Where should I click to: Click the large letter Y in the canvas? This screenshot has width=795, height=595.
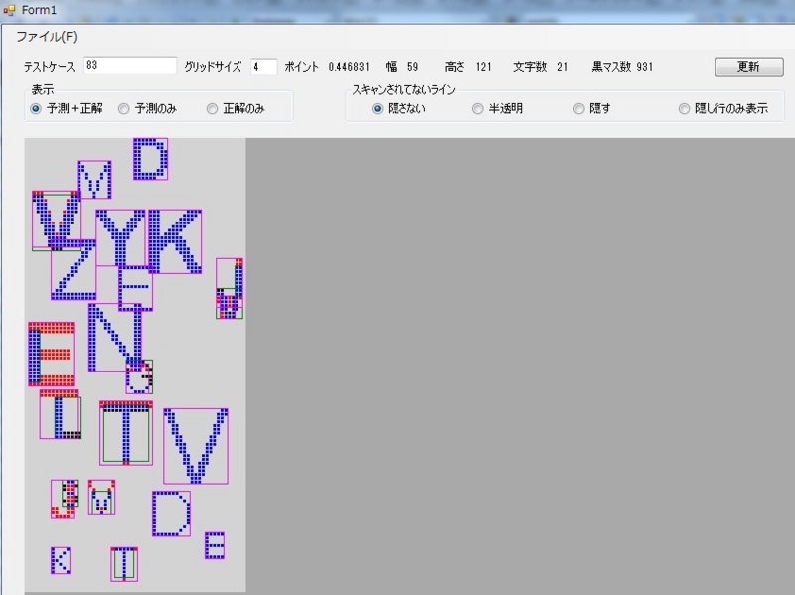click(120, 237)
